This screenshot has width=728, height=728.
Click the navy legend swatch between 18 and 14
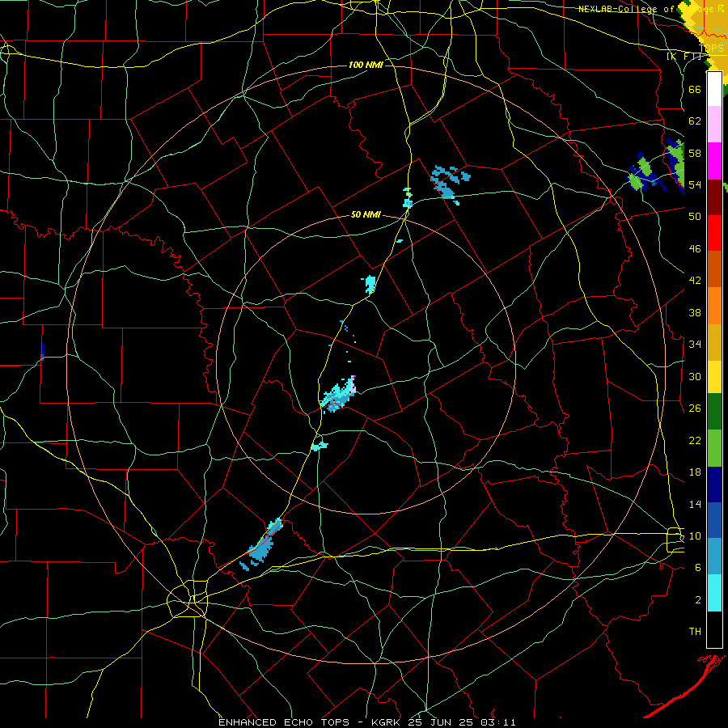[714, 485]
